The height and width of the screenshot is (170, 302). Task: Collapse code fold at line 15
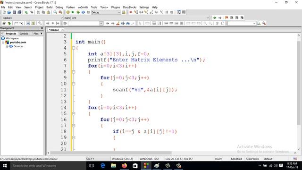point(74,113)
